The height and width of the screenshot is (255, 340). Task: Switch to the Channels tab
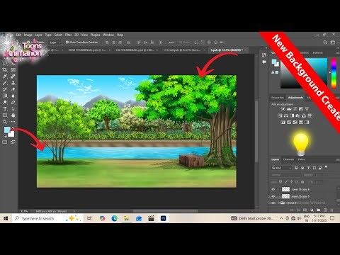click(x=288, y=159)
